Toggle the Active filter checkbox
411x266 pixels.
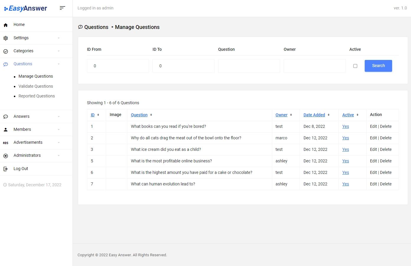355,66
